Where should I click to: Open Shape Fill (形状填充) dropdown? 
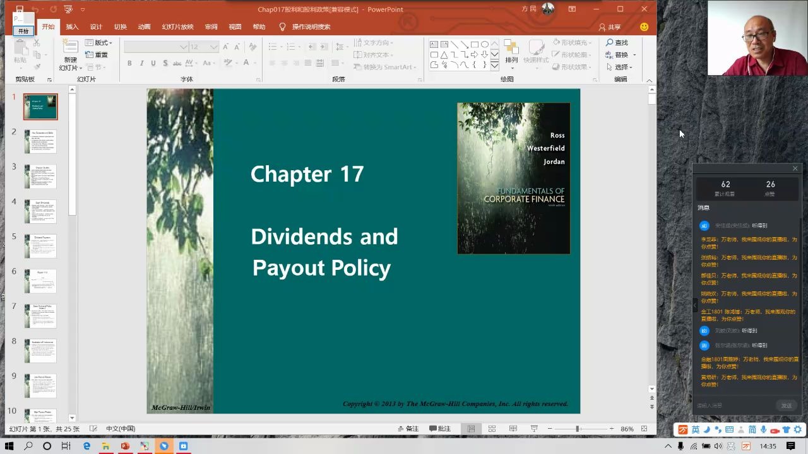click(x=573, y=43)
